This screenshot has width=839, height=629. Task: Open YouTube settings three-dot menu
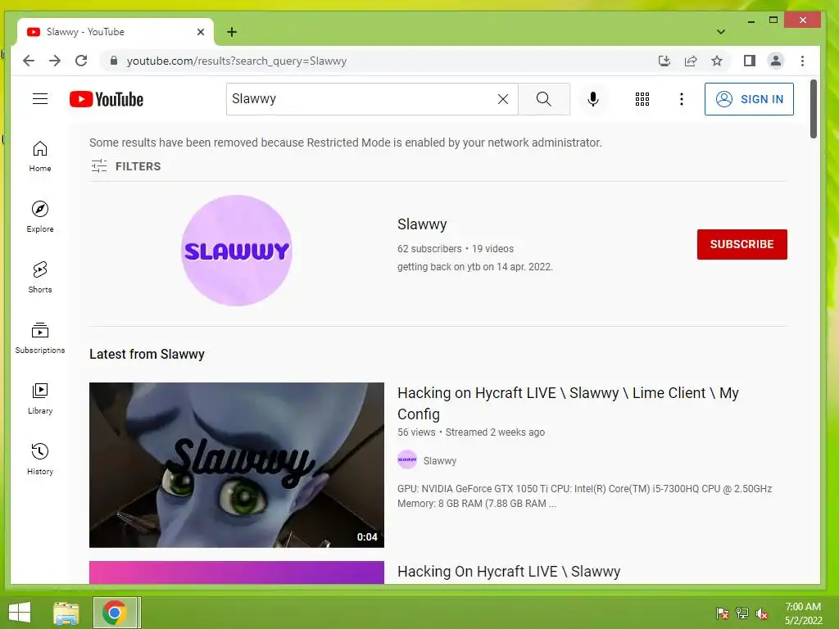tap(681, 99)
